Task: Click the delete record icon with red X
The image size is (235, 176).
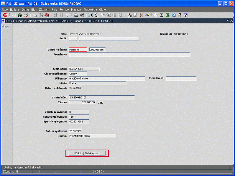Action: pos(26,15)
